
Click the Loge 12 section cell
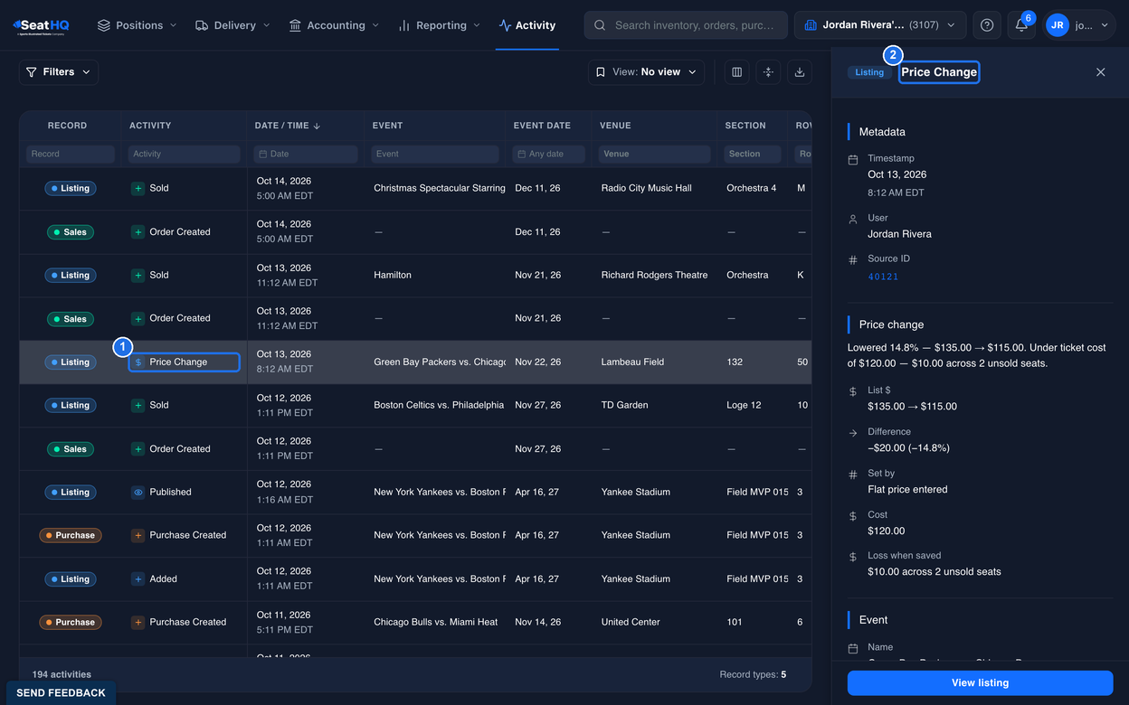744,405
